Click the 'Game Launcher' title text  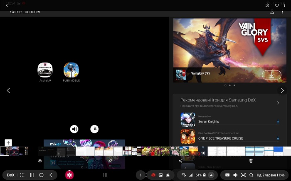tap(25, 12)
